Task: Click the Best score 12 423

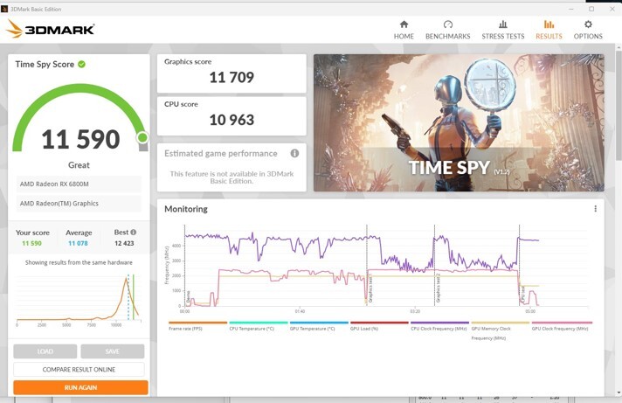Action: tap(124, 243)
